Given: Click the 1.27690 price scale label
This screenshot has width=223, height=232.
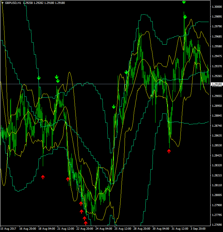Looking at the screenshot, I should (217, 225).
